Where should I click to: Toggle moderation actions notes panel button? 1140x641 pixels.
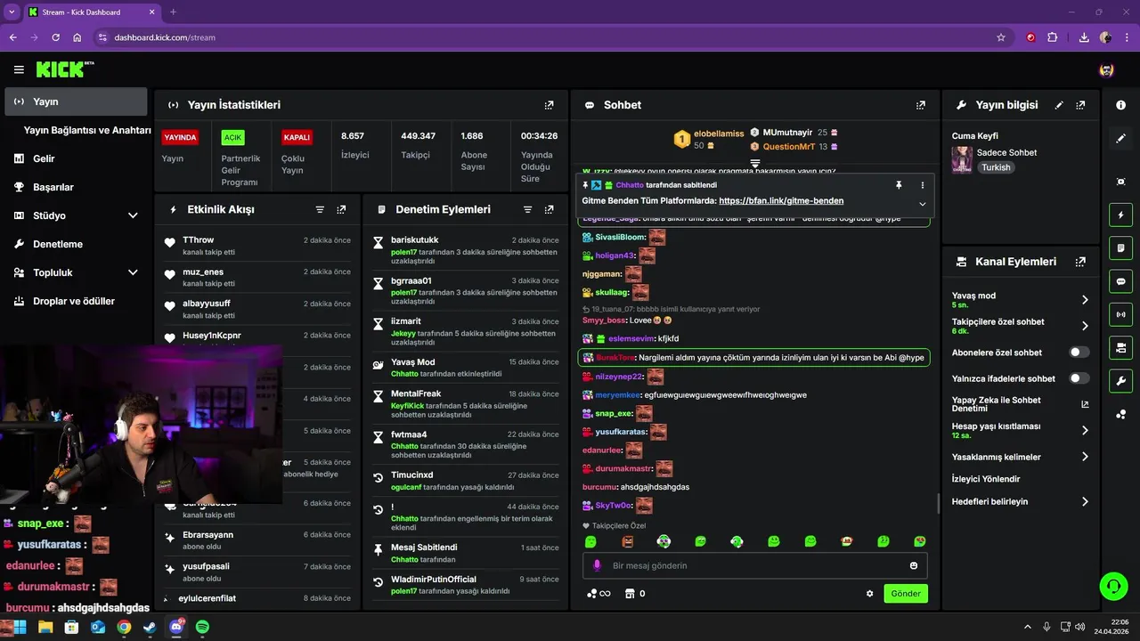1120,247
